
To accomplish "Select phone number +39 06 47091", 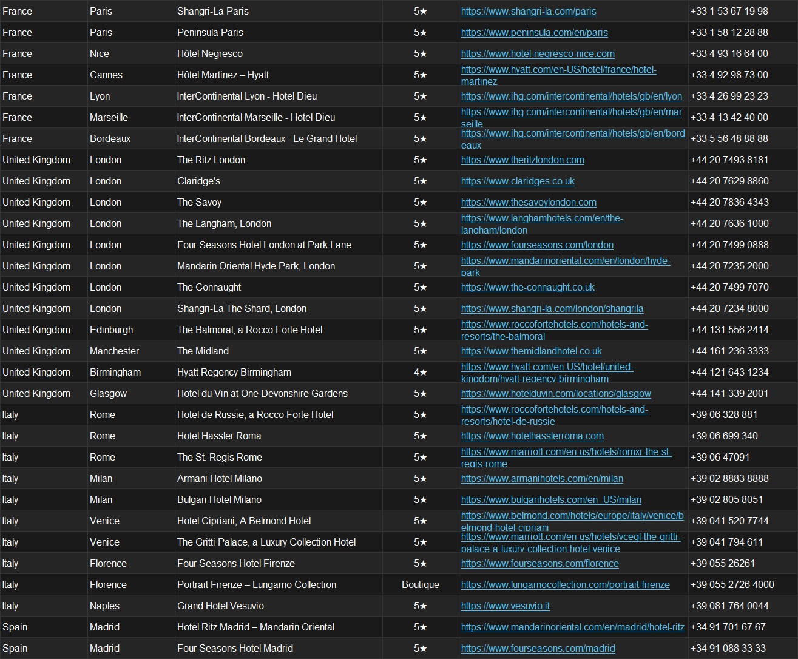I will pyautogui.click(x=720, y=457).
